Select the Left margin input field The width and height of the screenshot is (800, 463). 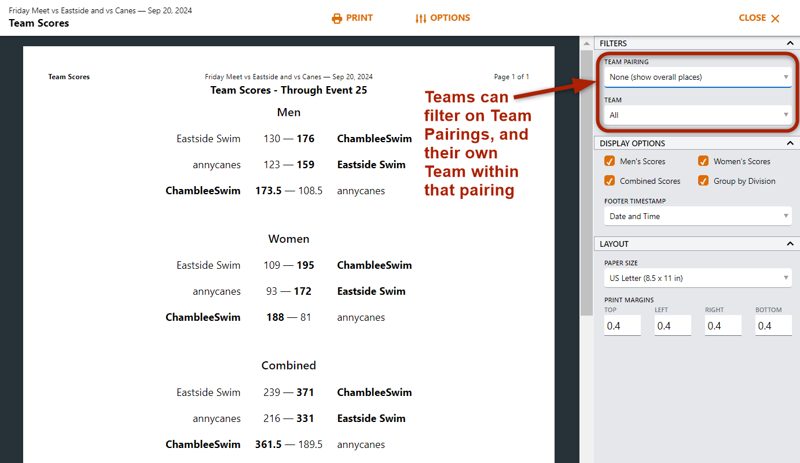(x=673, y=325)
